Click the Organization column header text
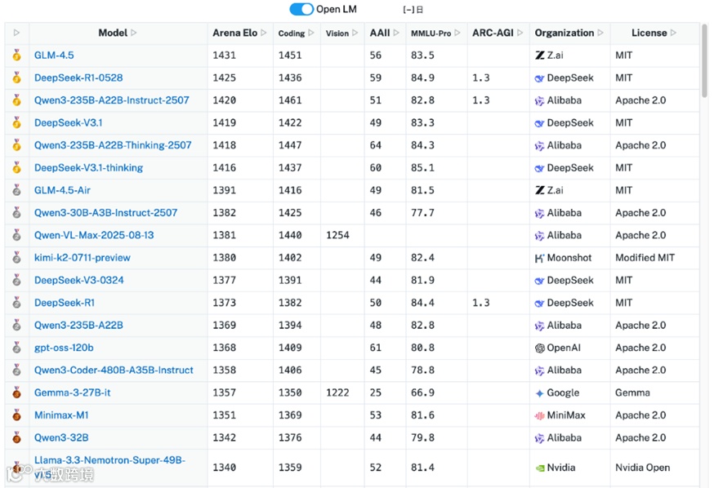Image resolution: width=714 pixels, height=488 pixels. 565,33
